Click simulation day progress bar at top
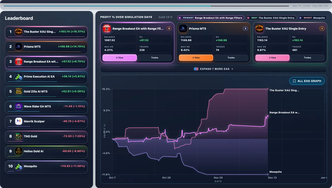 click(x=147, y=6)
